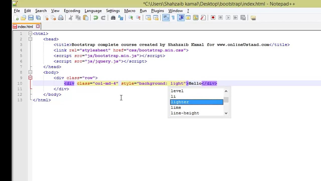This screenshot has width=321, height=181.
Task: Open the Settings menu
Action: coord(113,11)
